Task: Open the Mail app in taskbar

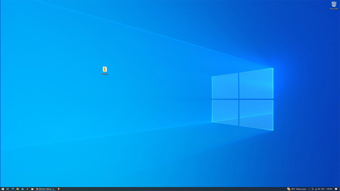Action: click(x=22, y=189)
